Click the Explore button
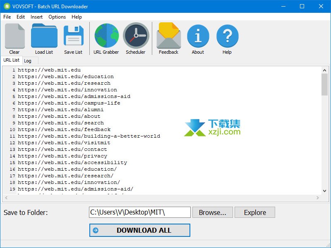 [x=255, y=212]
